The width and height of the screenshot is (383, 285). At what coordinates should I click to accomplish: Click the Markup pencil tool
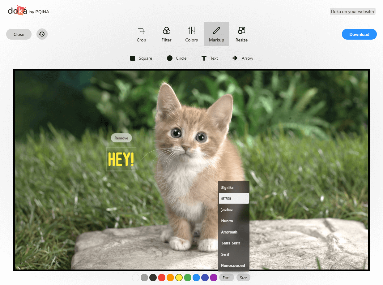coord(216,34)
